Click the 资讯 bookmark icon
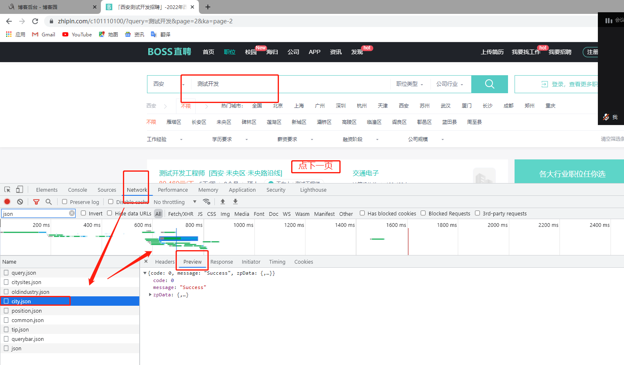This screenshot has height=365, width=624. coord(128,34)
